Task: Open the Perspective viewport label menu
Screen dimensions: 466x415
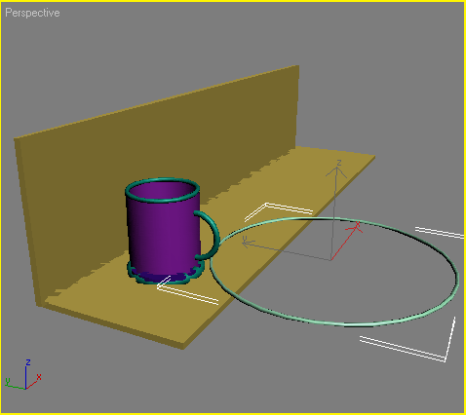Action: click(x=32, y=13)
